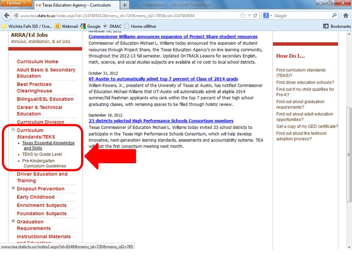Open the Google search engine selector
The image size is (352, 264).
coord(268,15)
